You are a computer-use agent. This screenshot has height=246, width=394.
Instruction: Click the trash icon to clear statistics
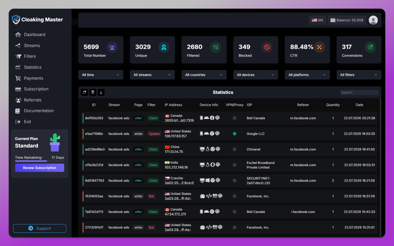[x=93, y=92]
